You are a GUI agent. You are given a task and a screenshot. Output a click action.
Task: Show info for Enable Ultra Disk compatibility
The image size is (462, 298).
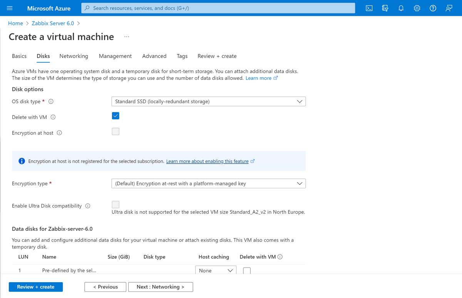click(88, 206)
